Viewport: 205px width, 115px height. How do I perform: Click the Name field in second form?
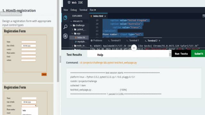click(x=29, y=98)
